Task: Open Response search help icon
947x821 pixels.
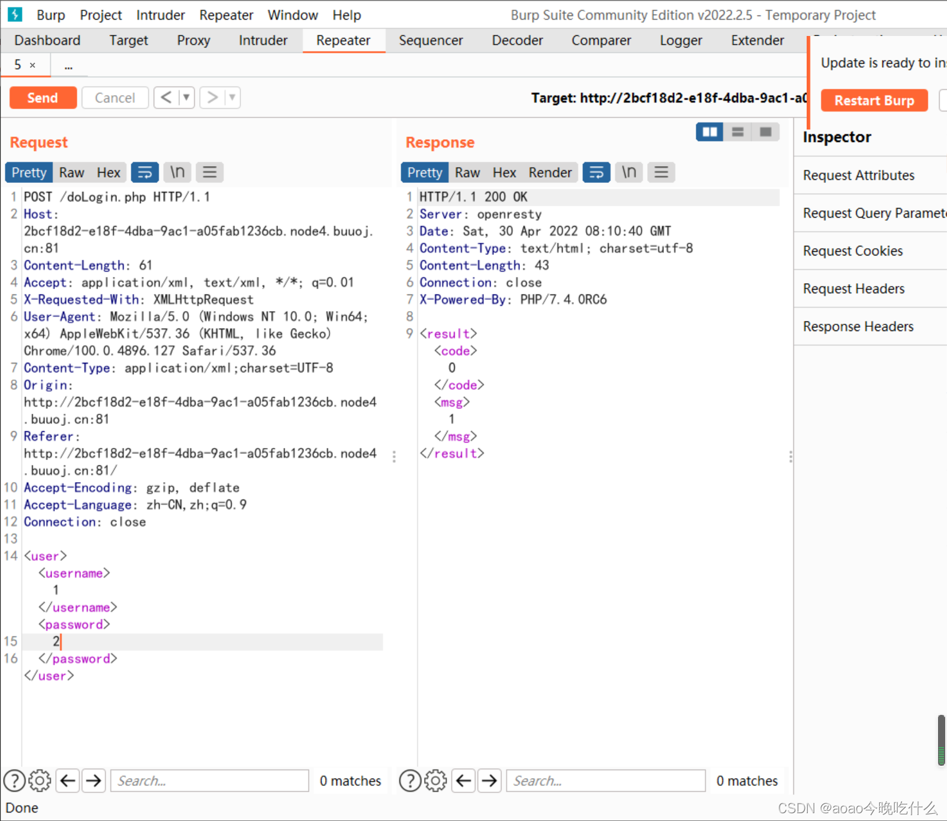Action: [410, 780]
